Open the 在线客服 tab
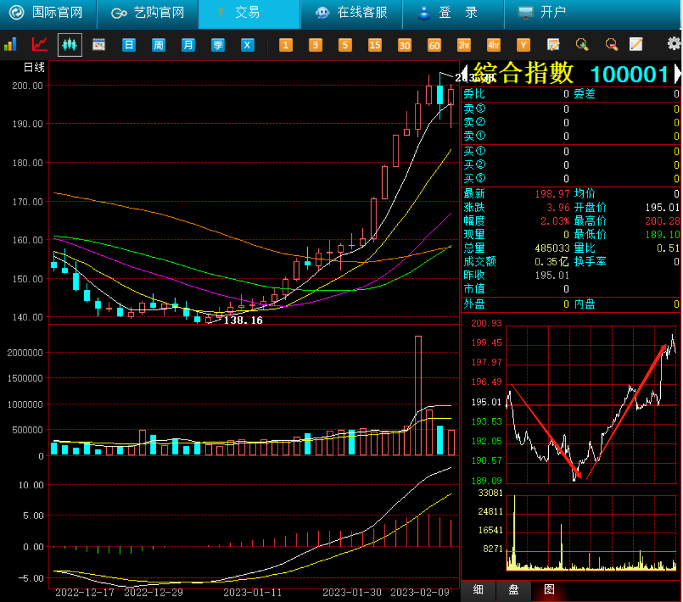The image size is (683, 602). (351, 13)
